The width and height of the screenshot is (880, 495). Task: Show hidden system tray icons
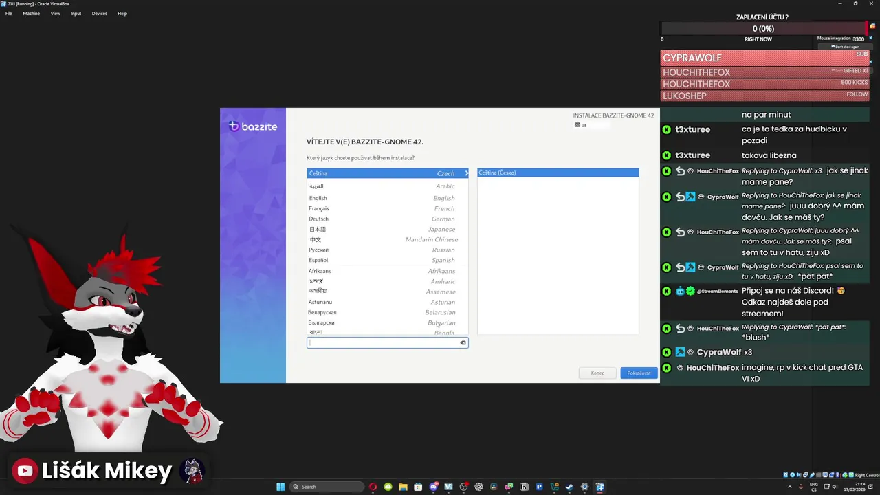coord(790,487)
